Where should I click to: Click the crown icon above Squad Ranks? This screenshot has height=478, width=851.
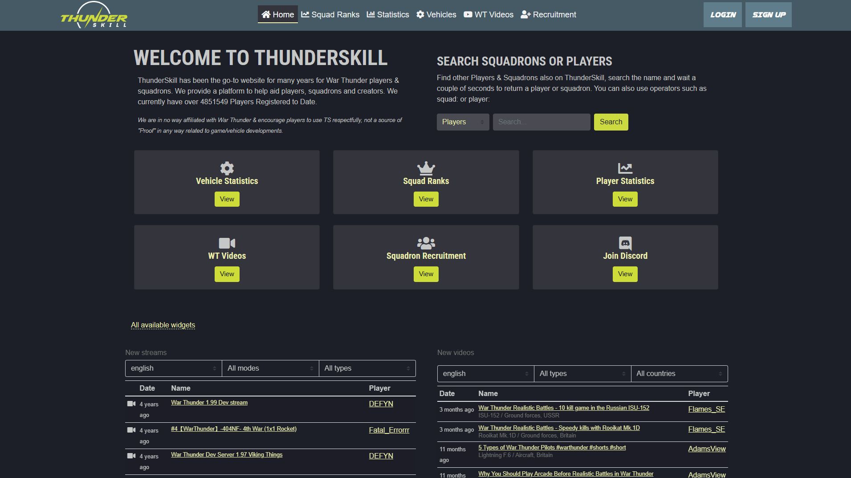[x=426, y=168]
